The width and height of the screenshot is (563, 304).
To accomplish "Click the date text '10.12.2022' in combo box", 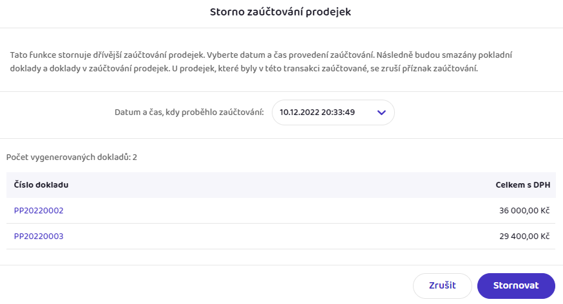I will click(x=300, y=112).
